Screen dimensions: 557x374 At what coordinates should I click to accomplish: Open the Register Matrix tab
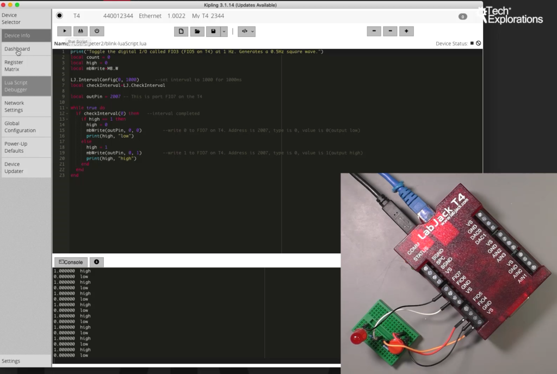click(26, 66)
